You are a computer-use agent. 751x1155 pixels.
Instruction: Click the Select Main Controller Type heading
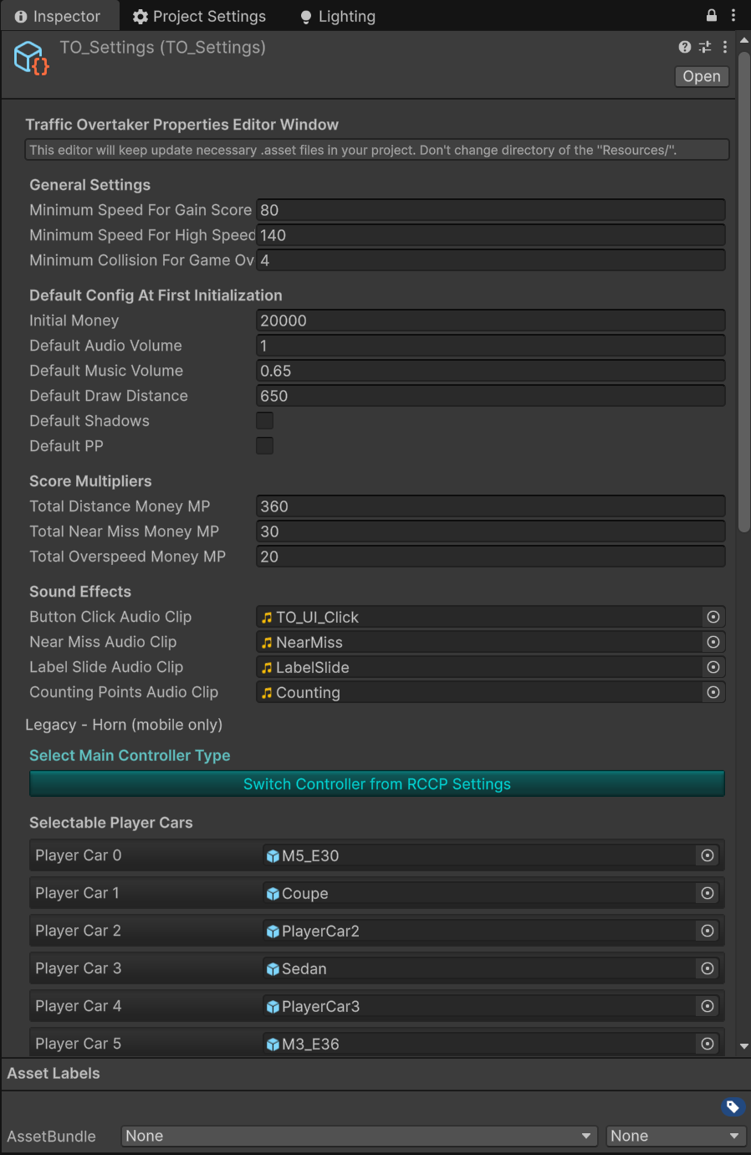pyautogui.click(x=130, y=755)
